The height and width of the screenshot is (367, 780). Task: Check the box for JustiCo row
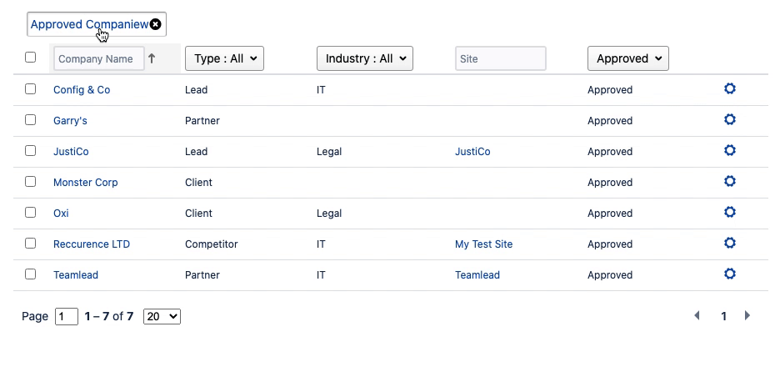31,151
